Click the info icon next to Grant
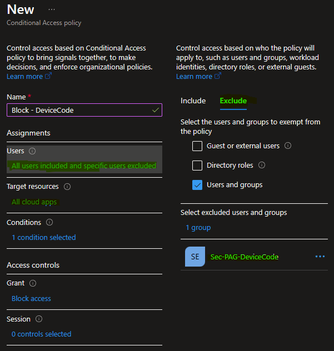This screenshot has width=334, height=351. click(x=32, y=283)
